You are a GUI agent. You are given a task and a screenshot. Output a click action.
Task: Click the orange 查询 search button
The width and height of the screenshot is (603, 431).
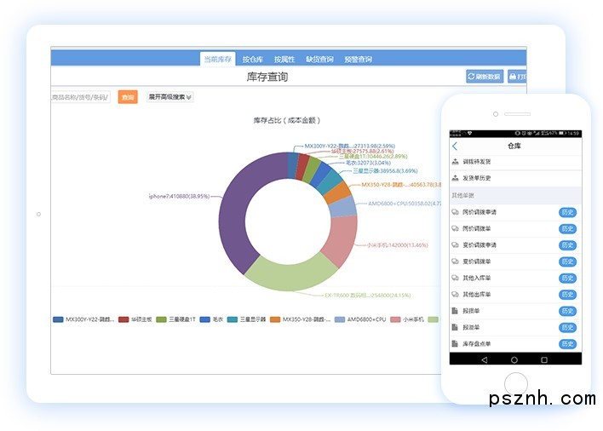[x=128, y=97]
